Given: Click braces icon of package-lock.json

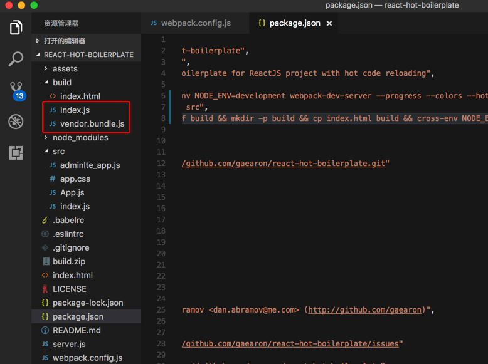Looking at the screenshot, I should 45,303.
